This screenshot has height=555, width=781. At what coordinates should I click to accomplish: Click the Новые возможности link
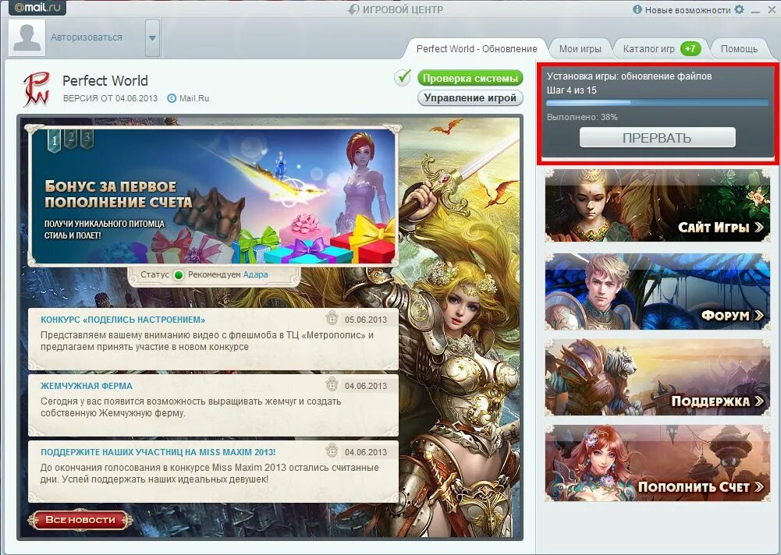pyautogui.click(x=688, y=10)
